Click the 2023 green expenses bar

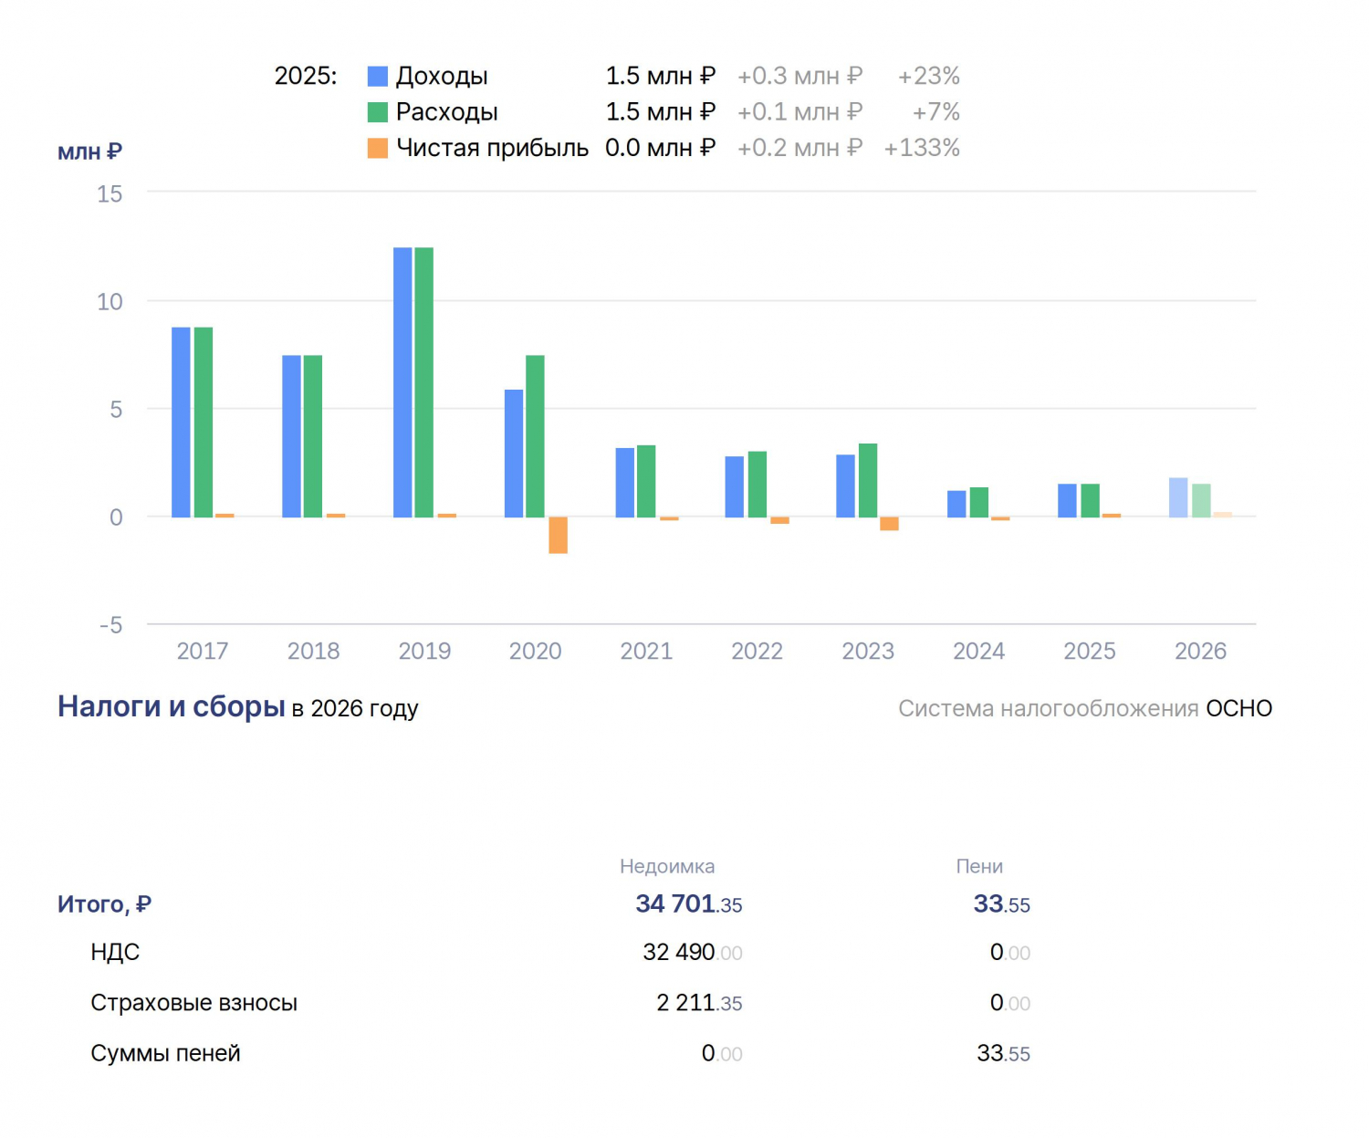pos(868,481)
